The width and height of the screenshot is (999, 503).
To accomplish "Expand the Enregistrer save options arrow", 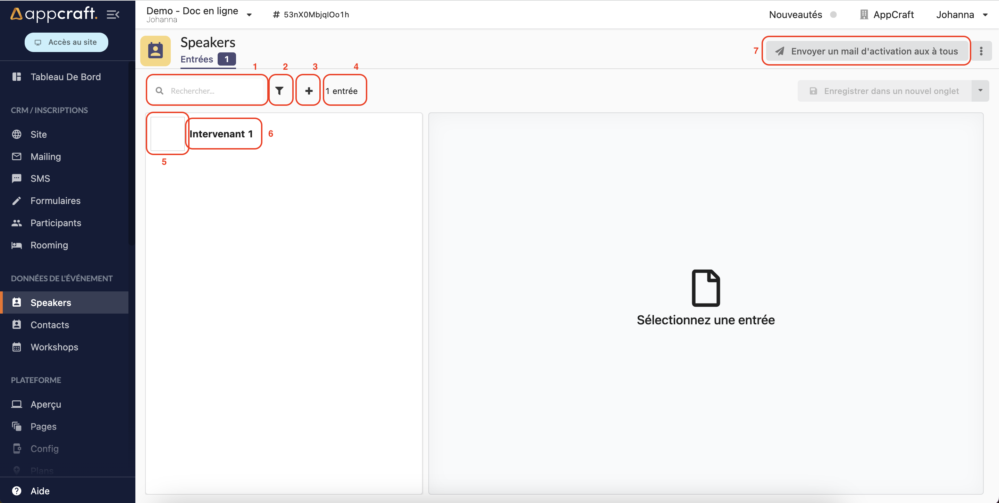I will [x=980, y=91].
